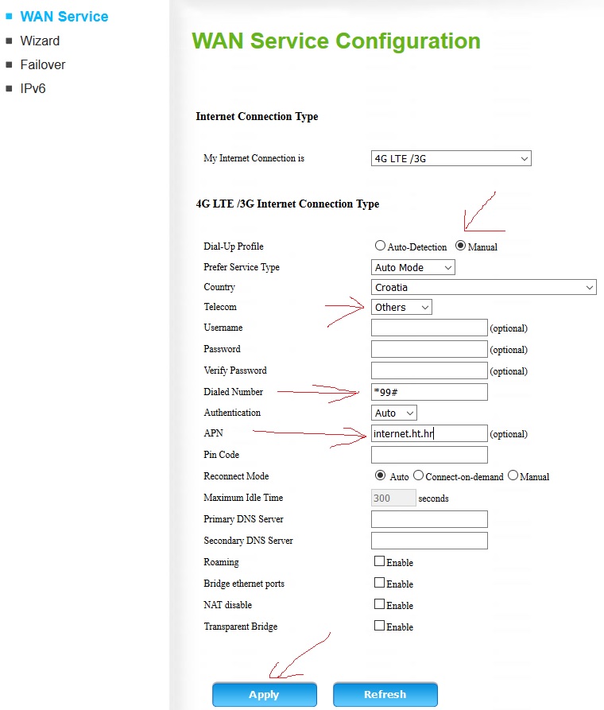Viewport: 604px width, 710px height.
Task: Expand the My Internet Connection dropdown
Action: click(x=451, y=158)
